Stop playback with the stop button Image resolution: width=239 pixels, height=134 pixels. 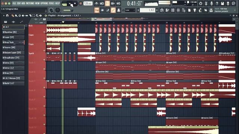75,3
